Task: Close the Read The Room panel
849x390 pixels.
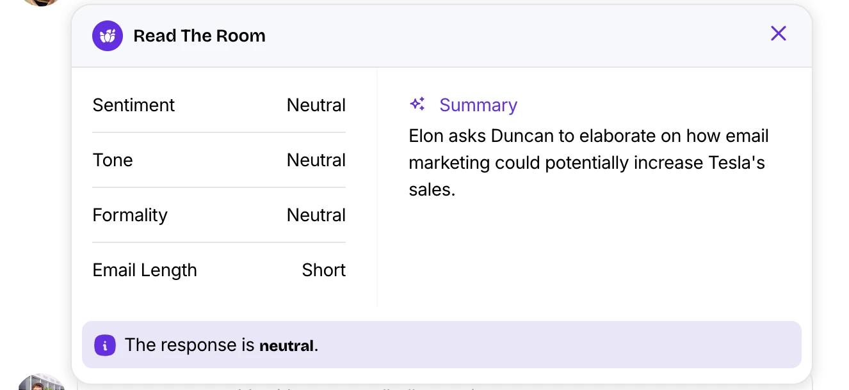Action: pos(778,34)
